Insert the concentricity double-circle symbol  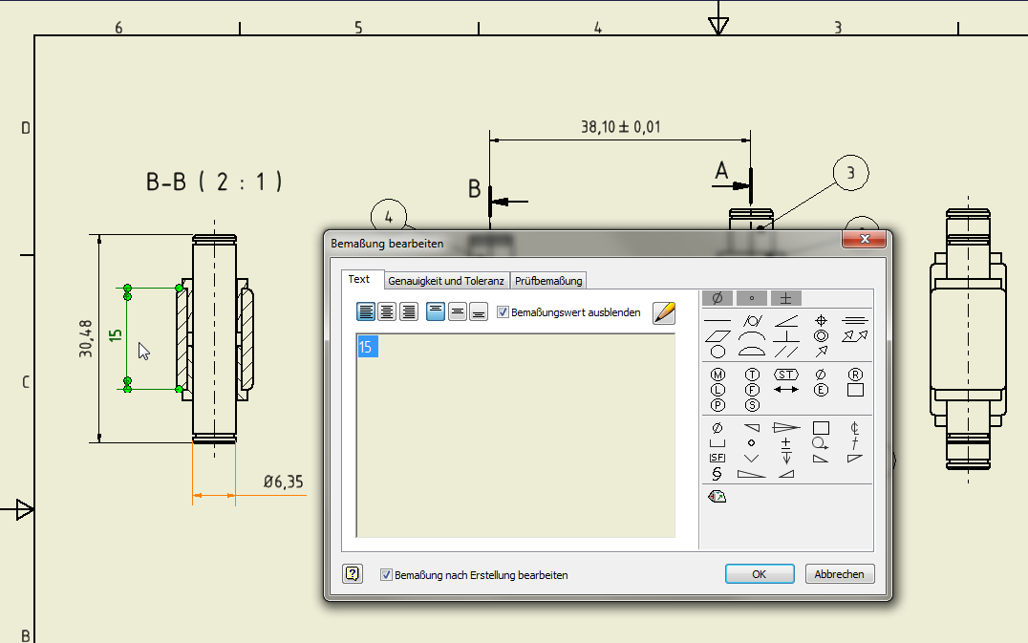click(x=821, y=335)
